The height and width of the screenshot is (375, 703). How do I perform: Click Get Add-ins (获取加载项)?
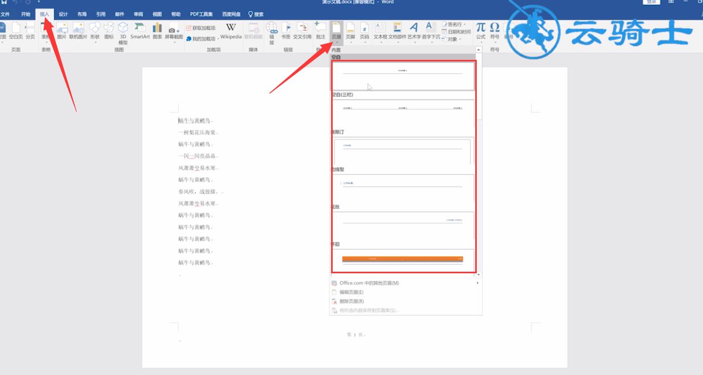(201, 28)
